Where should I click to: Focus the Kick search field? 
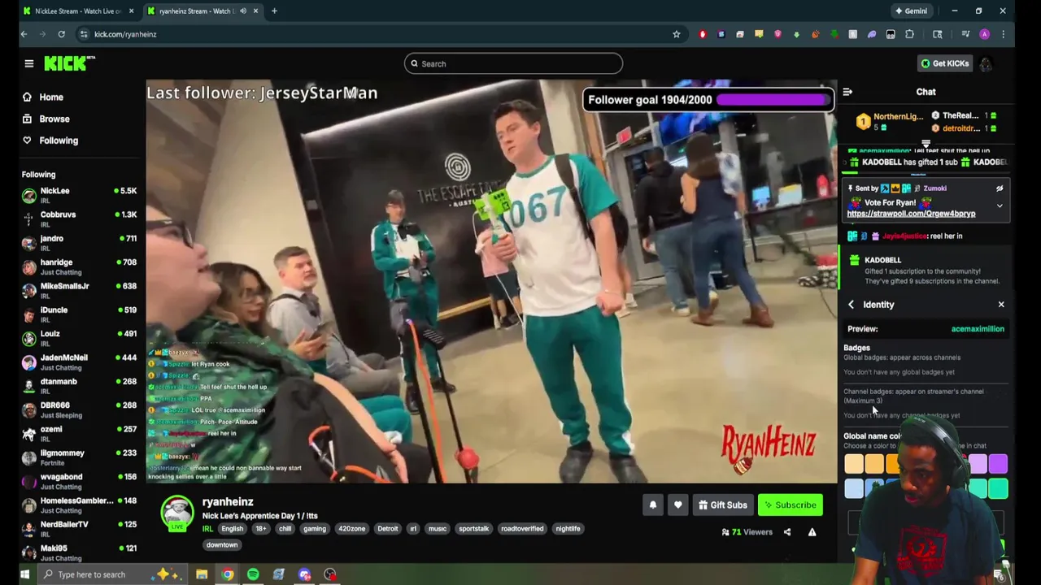pos(513,63)
